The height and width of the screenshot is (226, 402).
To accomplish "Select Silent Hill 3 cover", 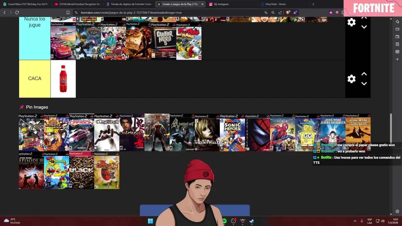I will (207, 132).
